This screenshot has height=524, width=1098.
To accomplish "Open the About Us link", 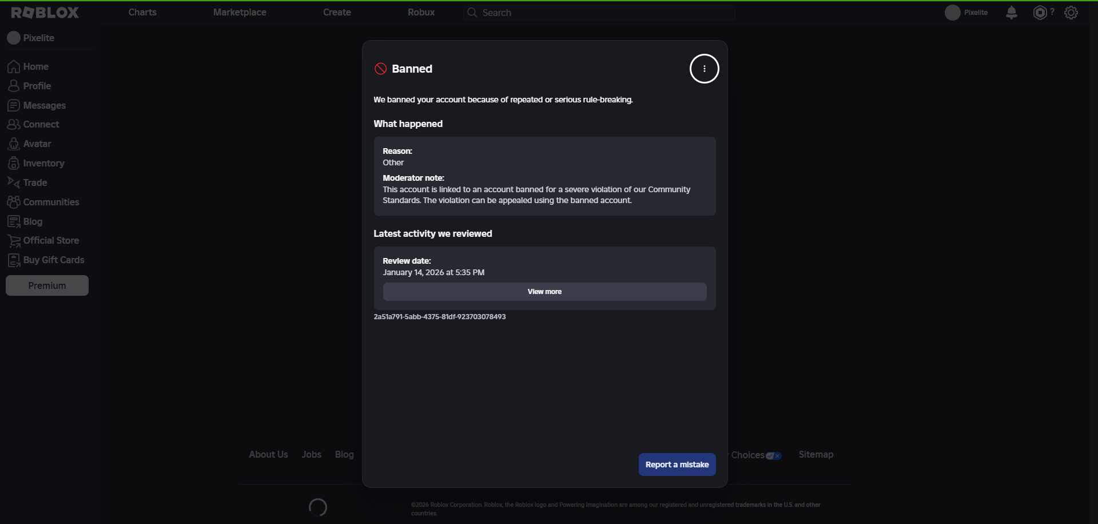I will click(268, 454).
